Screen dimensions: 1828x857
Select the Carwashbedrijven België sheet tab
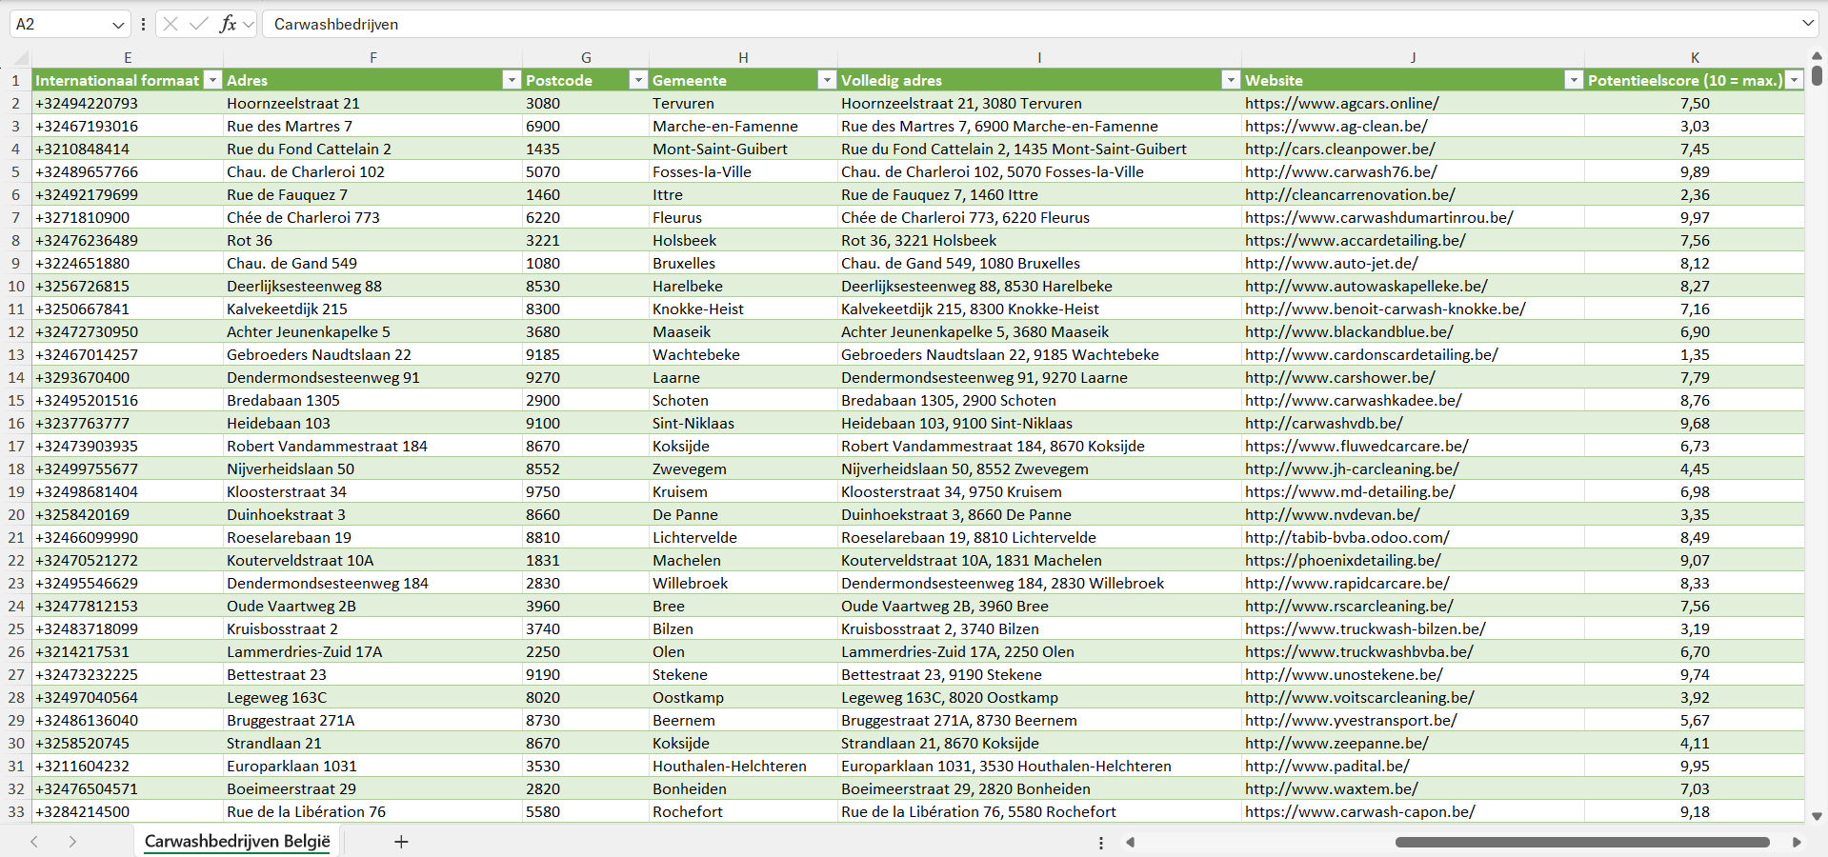[x=237, y=842]
